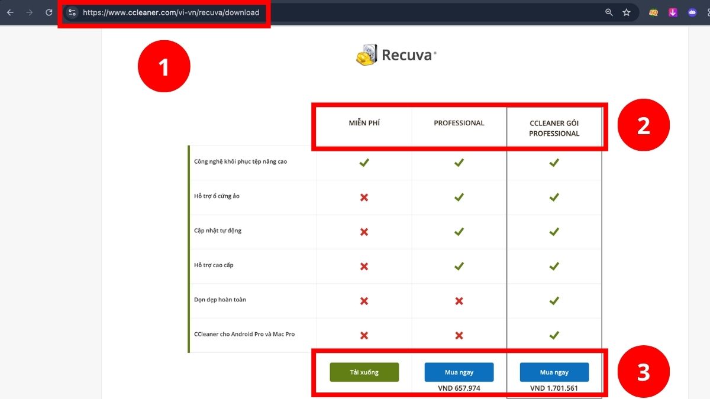Click Professional checkmark for Hỗ trợ ổ cứng ảo
The image size is (710, 399).
[x=459, y=197]
